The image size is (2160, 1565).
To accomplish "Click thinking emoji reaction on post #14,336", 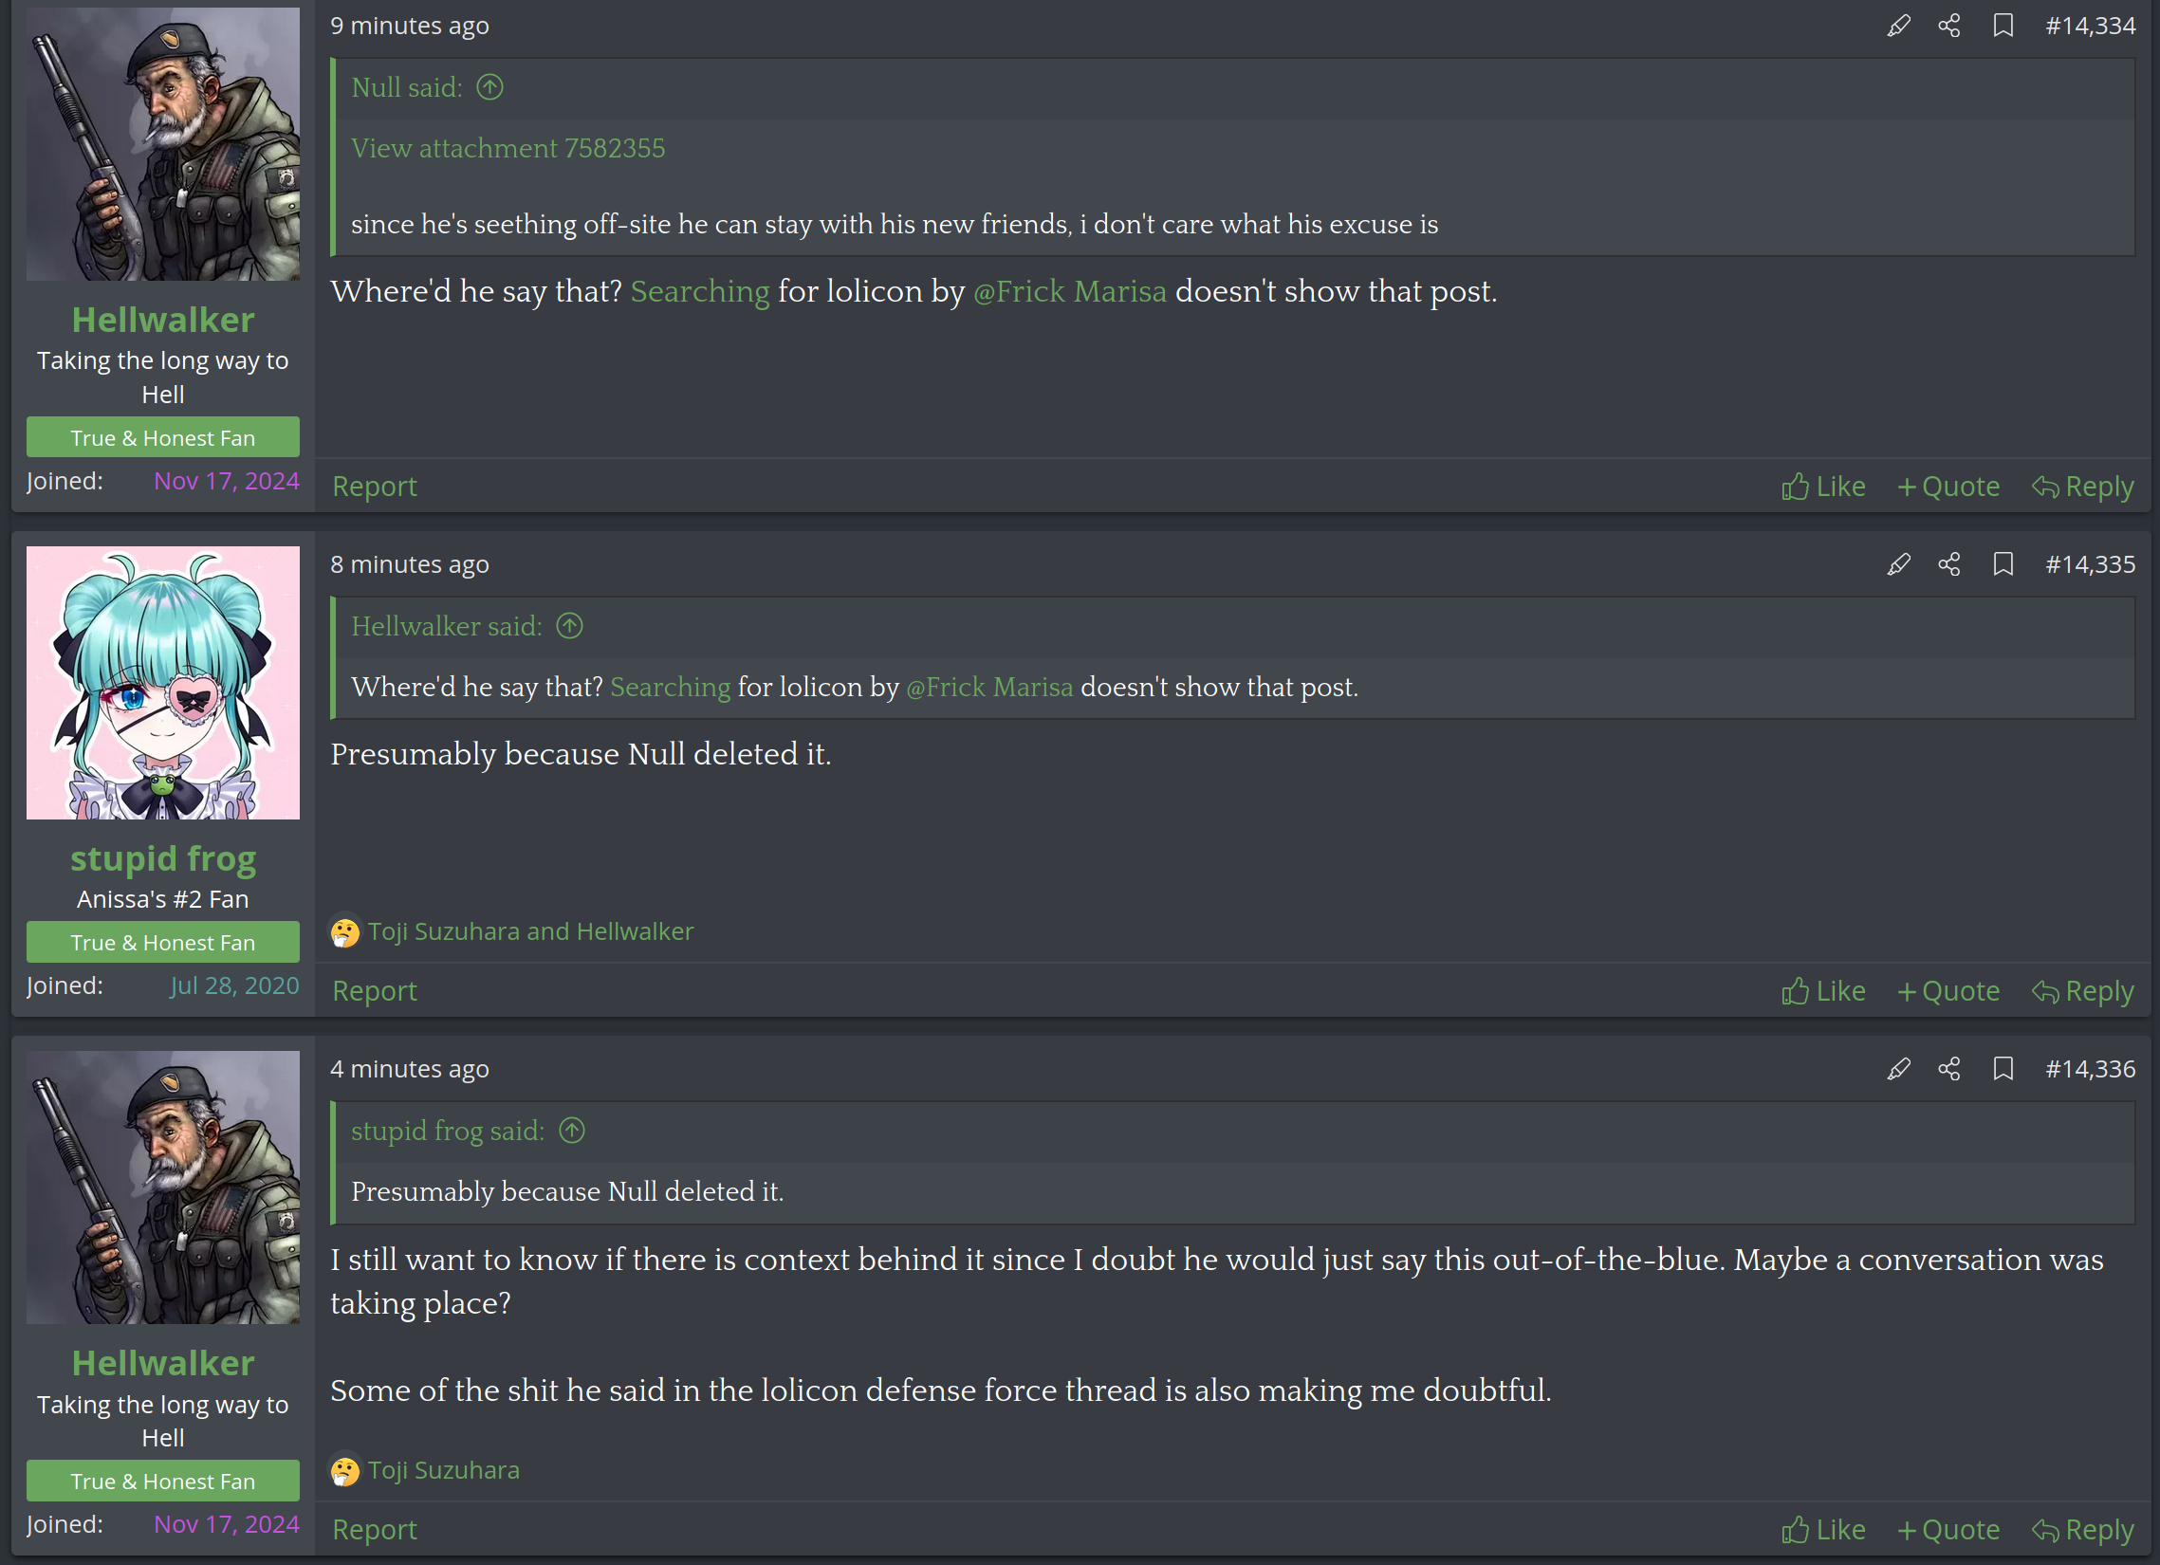I will [x=344, y=1471].
